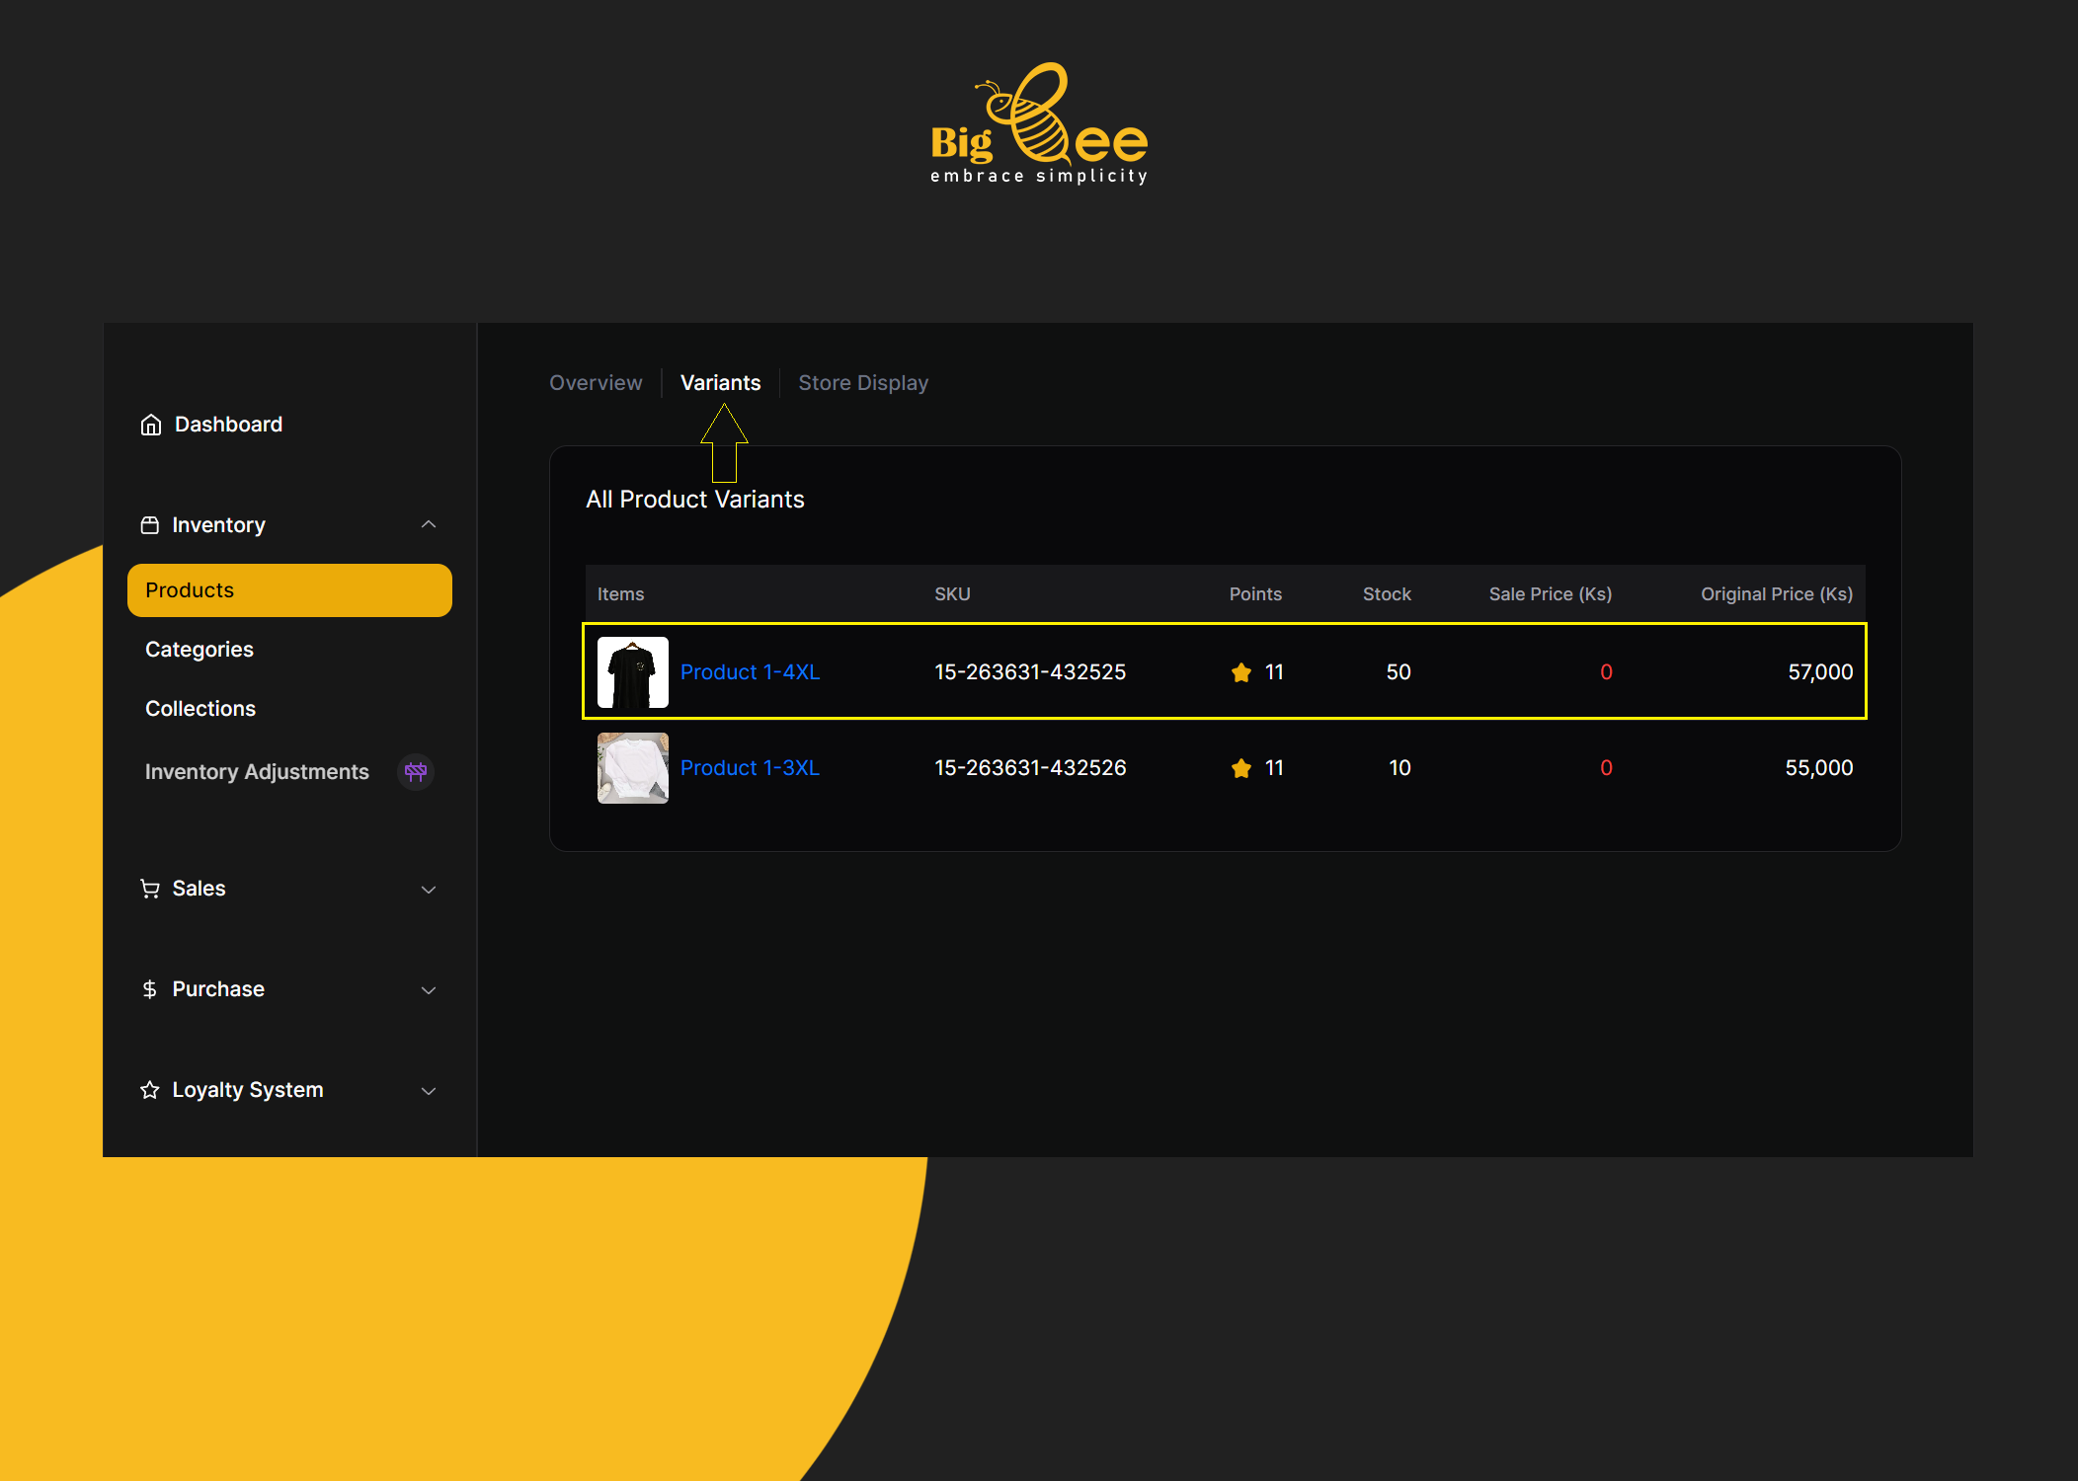Screen dimensions: 2078x1481
Task: Open Categories in the sidebar
Action: 200,650
